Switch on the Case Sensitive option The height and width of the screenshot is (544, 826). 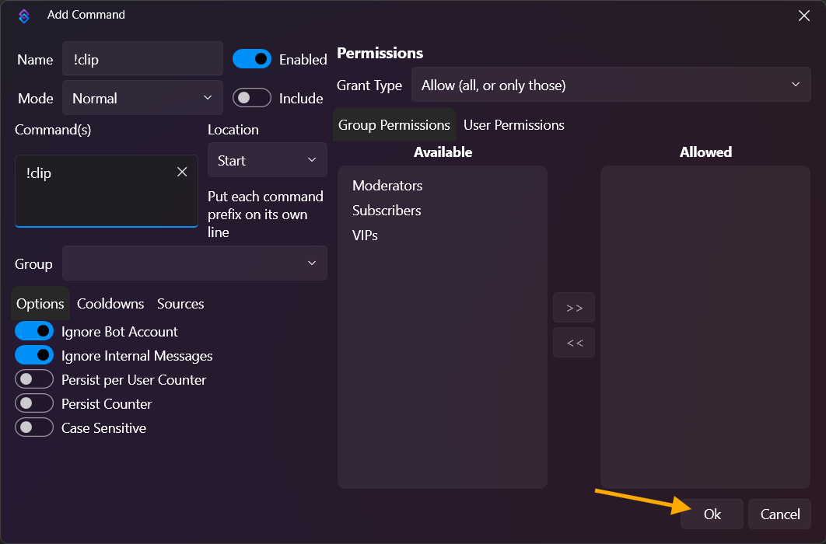[34, 427]
